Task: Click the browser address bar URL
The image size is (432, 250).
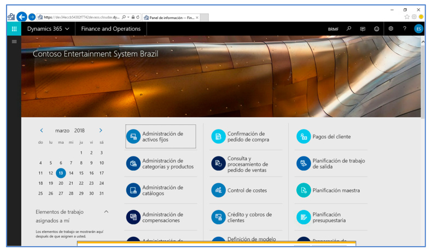Action: (81, 17)
